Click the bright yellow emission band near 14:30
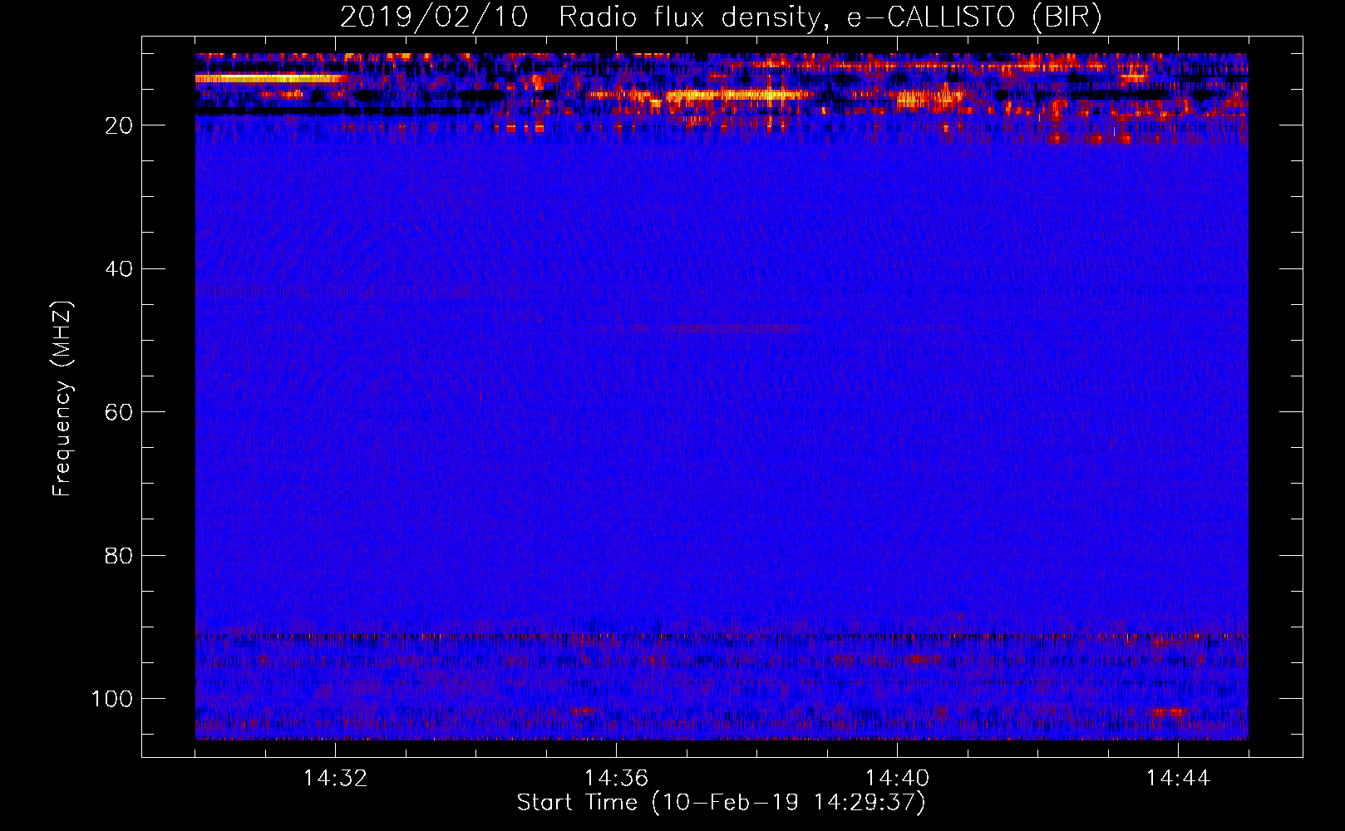 tap(269, 78)
